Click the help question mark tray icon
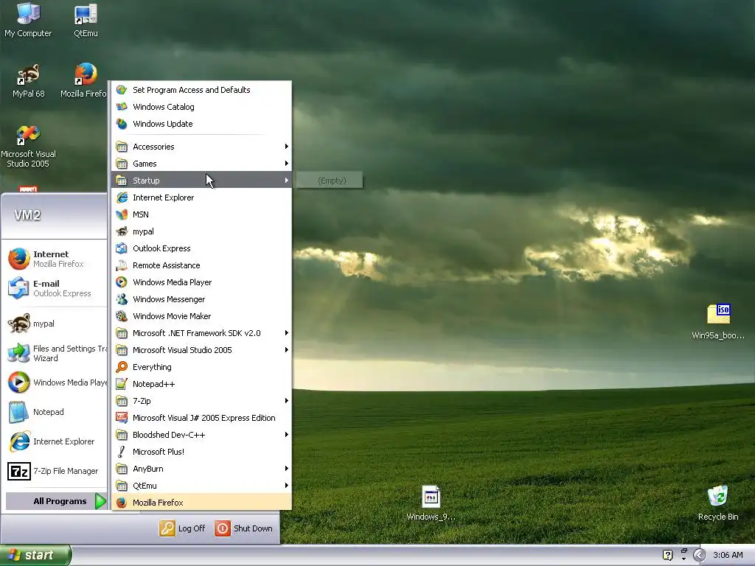The width and height of the screenshot is (755, 566). click(x=667, y=555)
